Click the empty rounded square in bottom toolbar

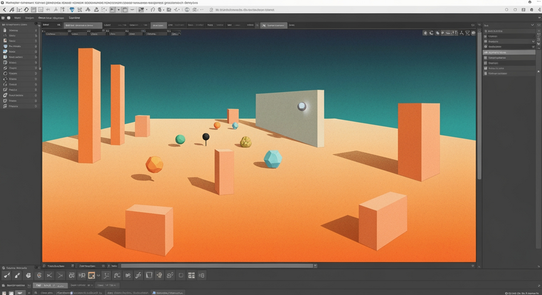click(x=181, y=275)
